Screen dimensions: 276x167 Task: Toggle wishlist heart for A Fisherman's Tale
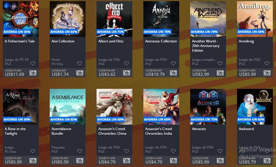33,63
